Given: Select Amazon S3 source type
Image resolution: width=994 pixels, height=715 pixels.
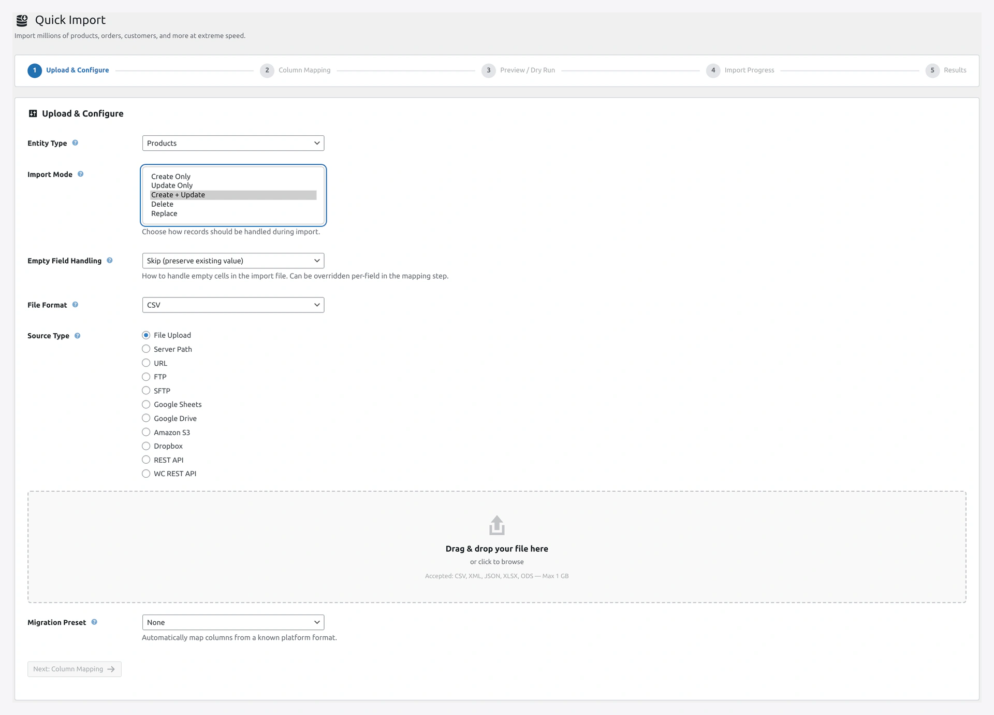Looking at the screenshot, I should coord(146,432).
